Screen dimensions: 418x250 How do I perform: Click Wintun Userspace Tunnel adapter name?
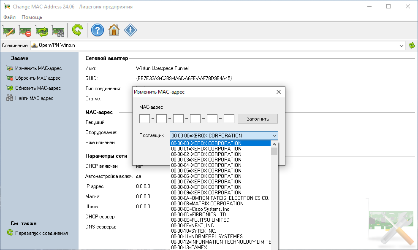click(x=162, y=68)
